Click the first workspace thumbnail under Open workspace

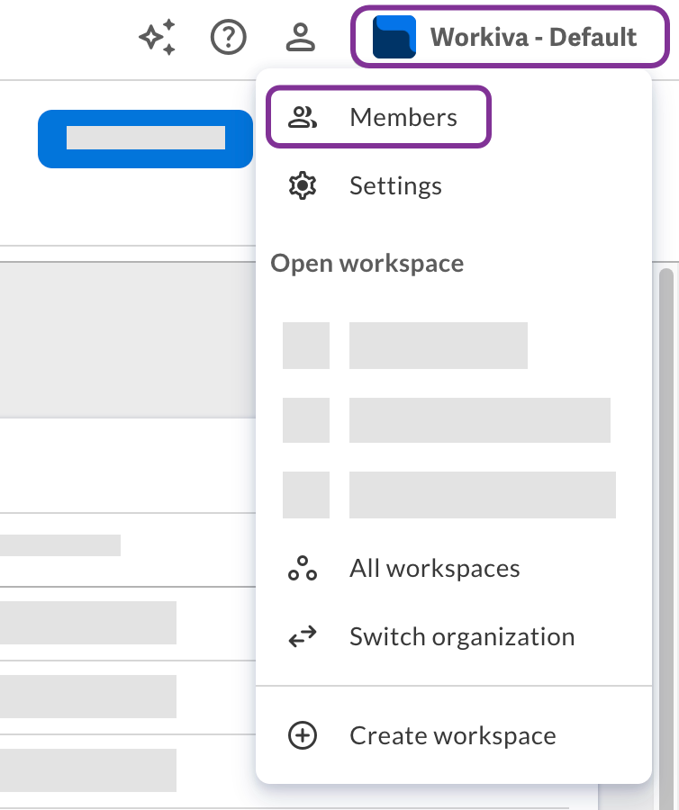[x=306, y=346]
